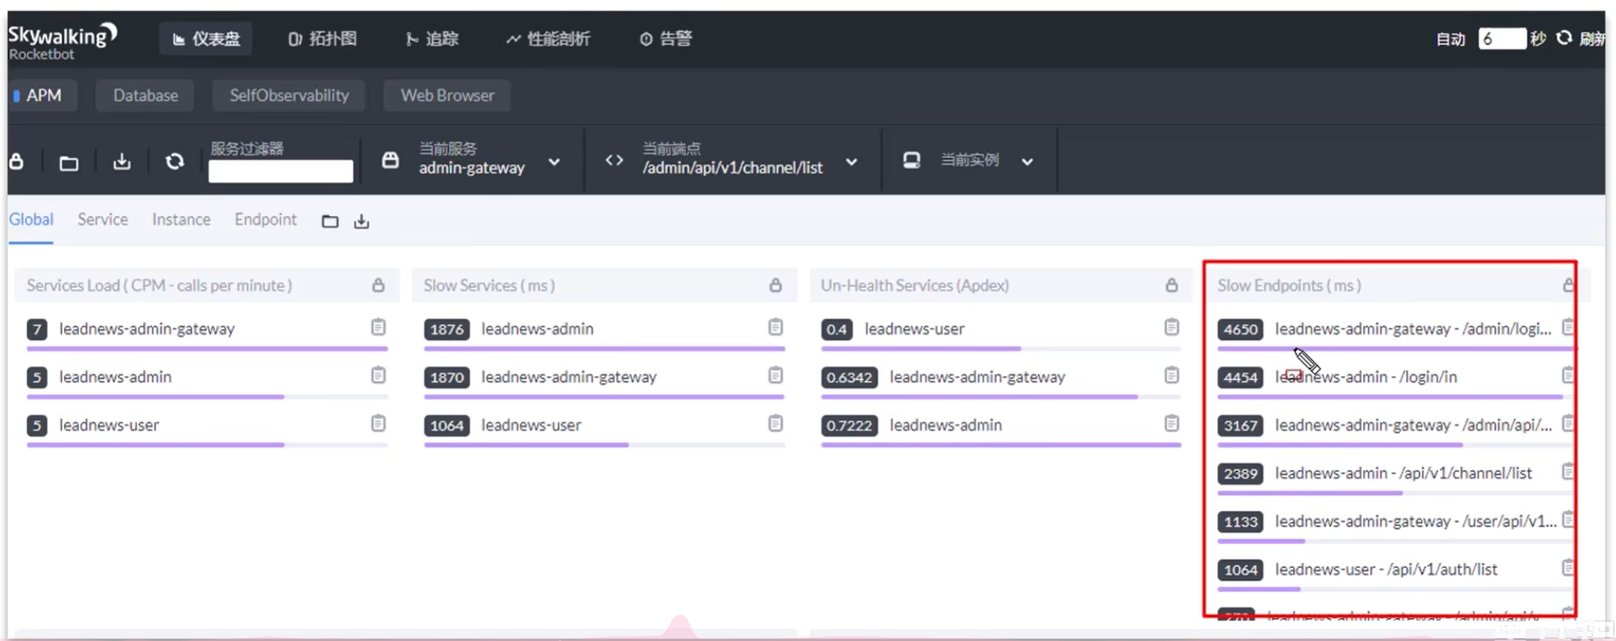Image resolution: width=1616 pixels, height=641 pixels.
Task: Go to the 追踪 trace page
Action: coord(431,39)
